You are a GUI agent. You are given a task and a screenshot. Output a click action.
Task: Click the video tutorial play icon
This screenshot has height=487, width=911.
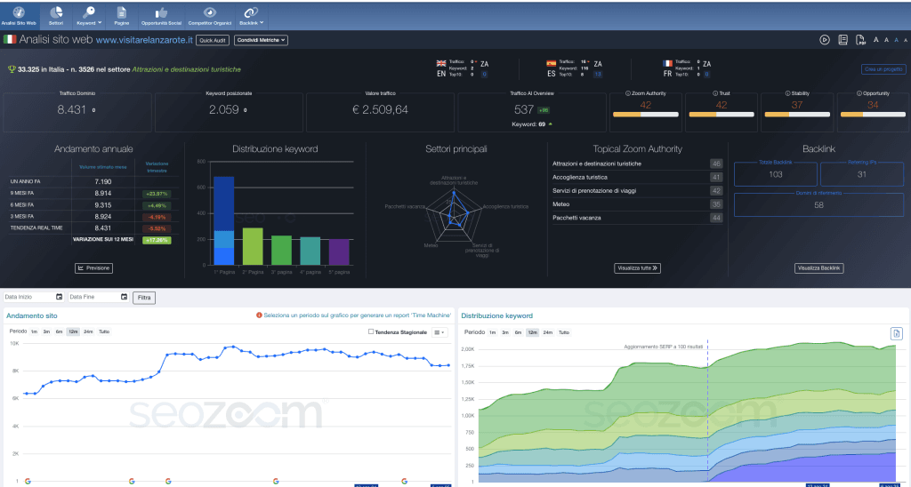(825, 40)
